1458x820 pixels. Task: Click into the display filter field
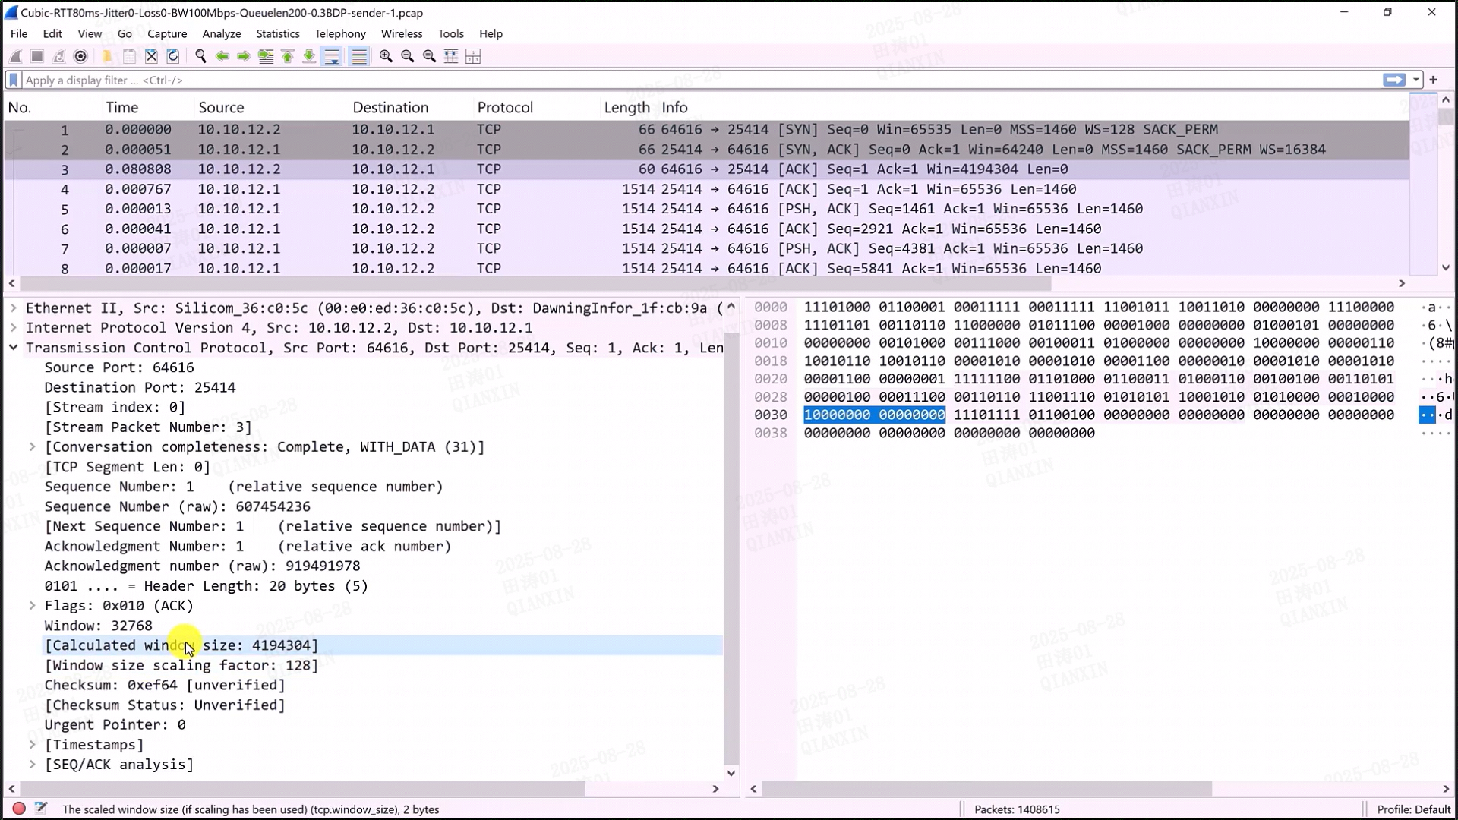coord(683,80)
